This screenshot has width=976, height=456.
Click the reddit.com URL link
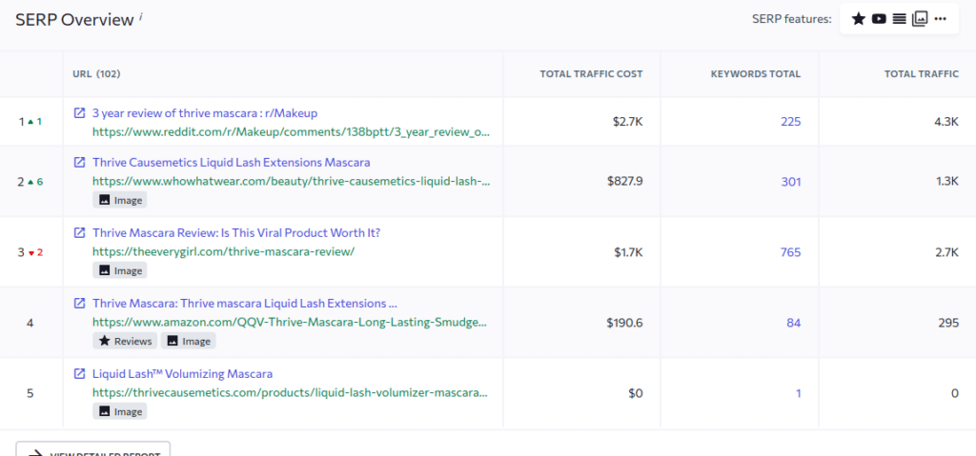pyautogui.click(x=292, y=132)
